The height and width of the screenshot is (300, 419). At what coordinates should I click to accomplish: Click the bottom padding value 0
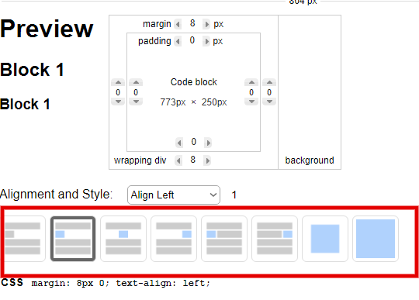tap(194, 142)
